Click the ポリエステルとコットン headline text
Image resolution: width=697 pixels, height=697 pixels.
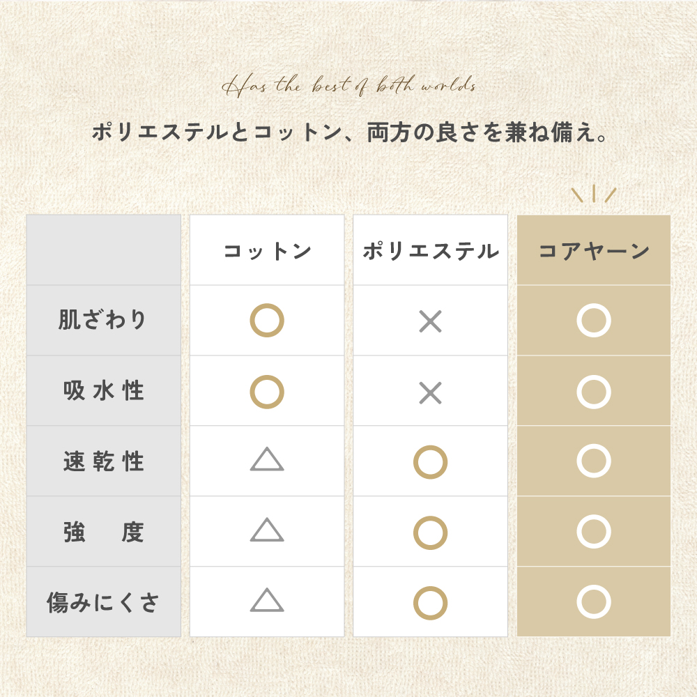point(349,132)
